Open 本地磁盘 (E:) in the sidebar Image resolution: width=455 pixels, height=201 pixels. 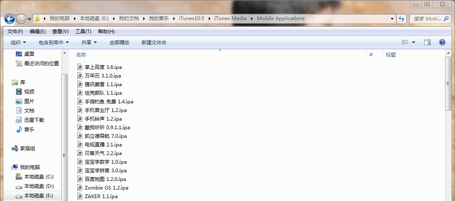point(39,196)
